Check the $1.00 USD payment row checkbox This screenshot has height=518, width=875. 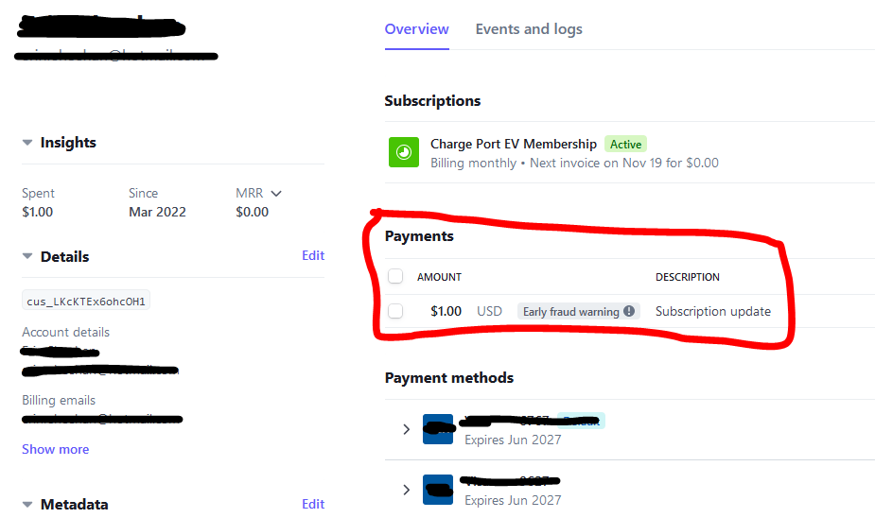click(395, 311)
